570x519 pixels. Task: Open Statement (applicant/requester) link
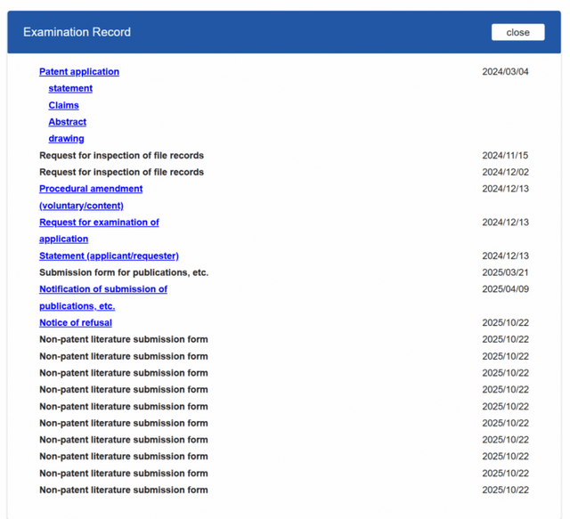click(x=109, y=256)
